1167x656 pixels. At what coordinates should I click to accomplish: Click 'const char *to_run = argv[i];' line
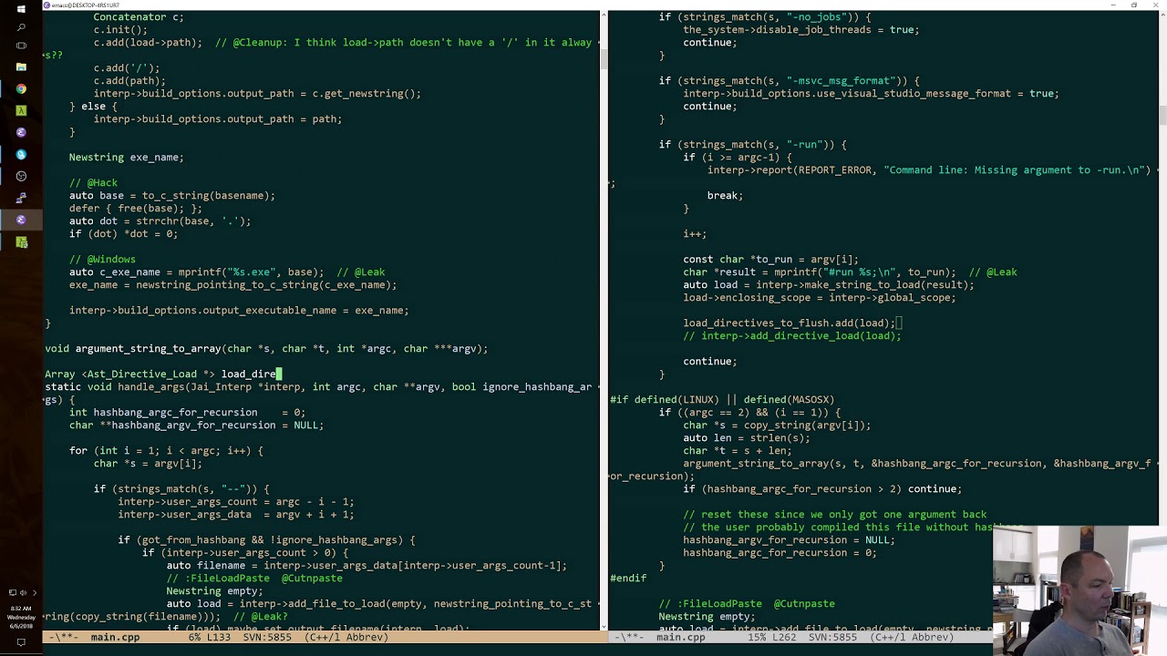pyautogui.click(x=771, y=259)
